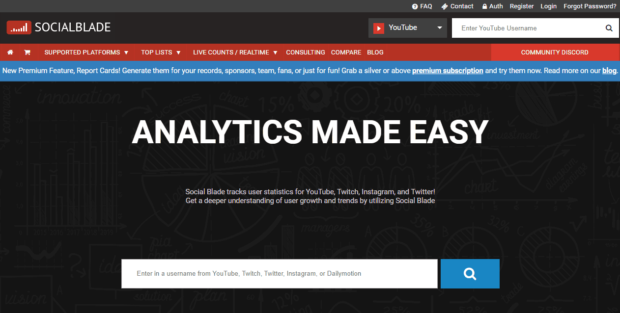Open the Contact link
Image resolution: width=620 pixels, height=313 pixels.
[x=457, y=6]
